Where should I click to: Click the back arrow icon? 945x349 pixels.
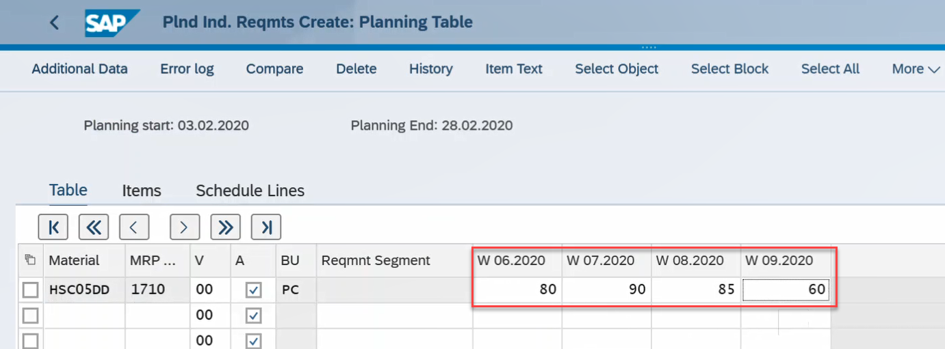pyautogui.click(x=54, y=23)
